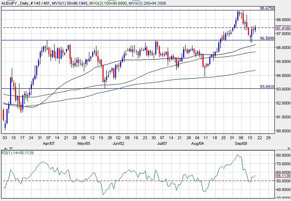Click the Jul/07 date axis label
Image resolution: width=291 pixels, height=201 pixels.
[x=162, y=143]
